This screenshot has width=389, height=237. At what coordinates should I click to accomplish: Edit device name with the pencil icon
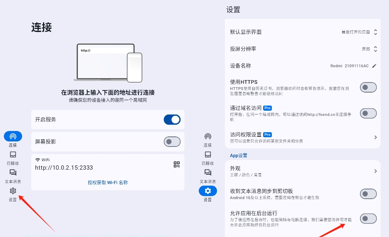coord(374,66)
